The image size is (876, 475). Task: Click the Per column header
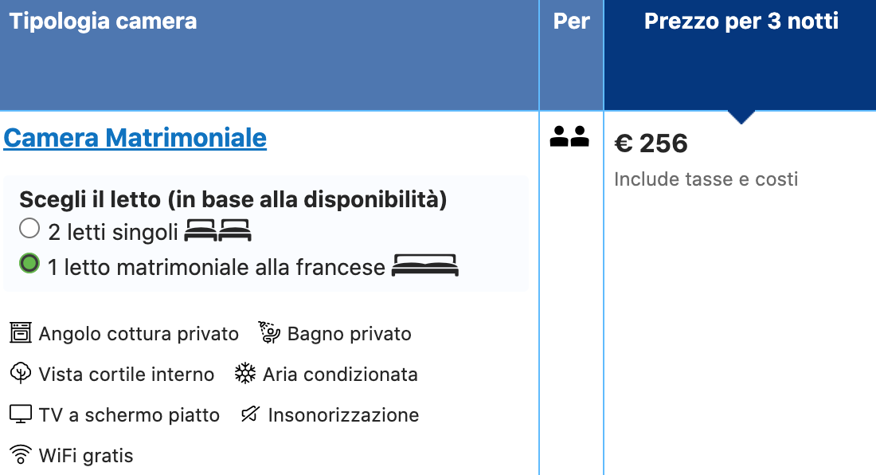(571, 22)
